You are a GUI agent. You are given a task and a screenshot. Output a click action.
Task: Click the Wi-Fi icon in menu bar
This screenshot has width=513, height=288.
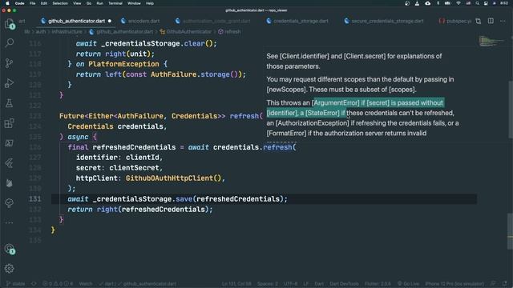pos(458,3)
